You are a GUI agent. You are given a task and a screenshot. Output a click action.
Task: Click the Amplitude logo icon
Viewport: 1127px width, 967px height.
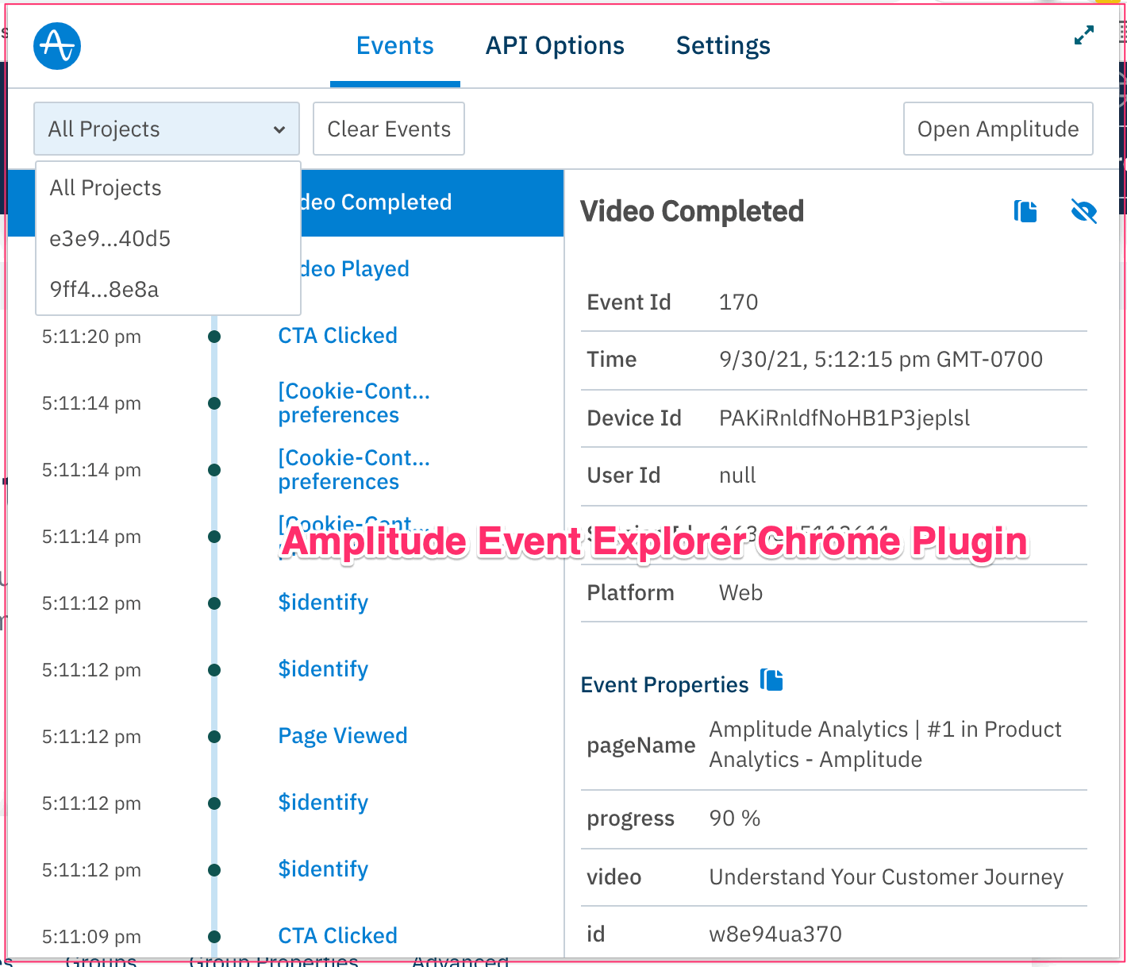click(57, 45)
